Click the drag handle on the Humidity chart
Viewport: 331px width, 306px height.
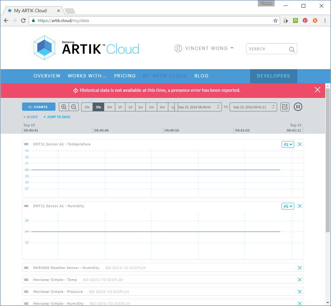click(x=26, y=206)
